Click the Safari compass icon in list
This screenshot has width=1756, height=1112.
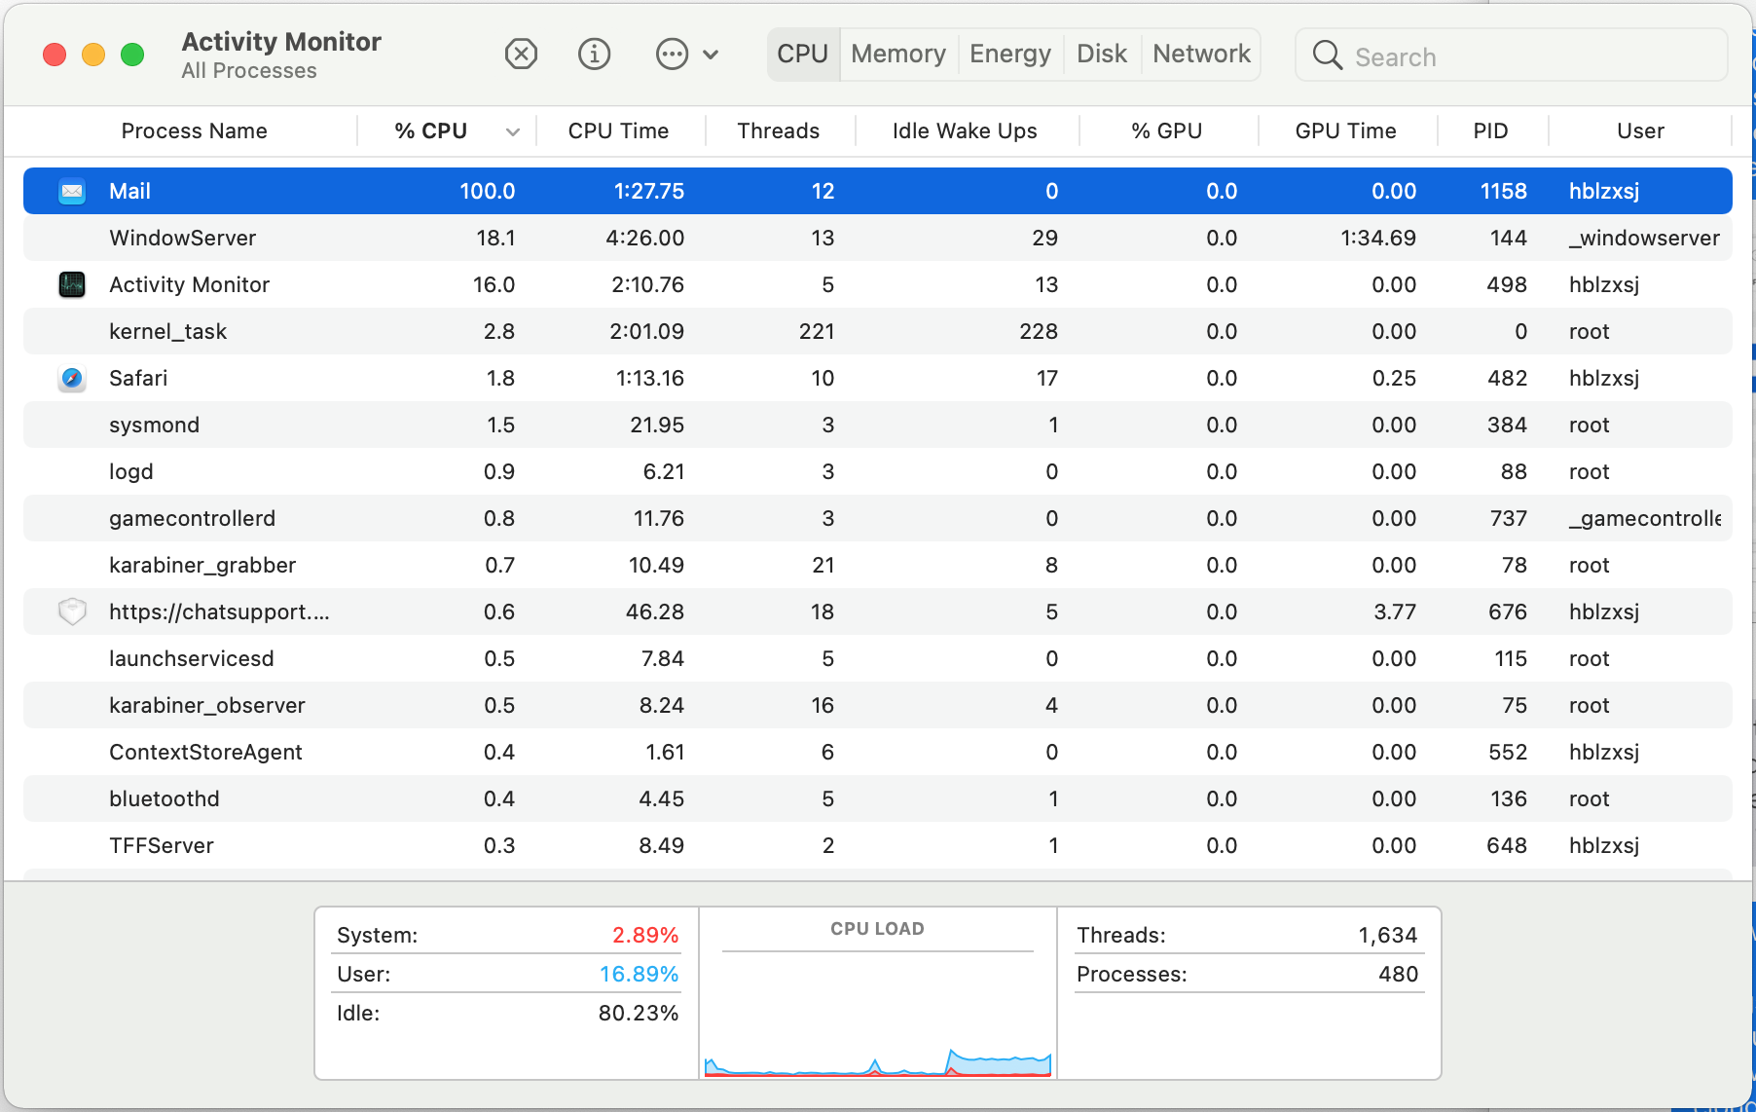(x=72, y=378)
